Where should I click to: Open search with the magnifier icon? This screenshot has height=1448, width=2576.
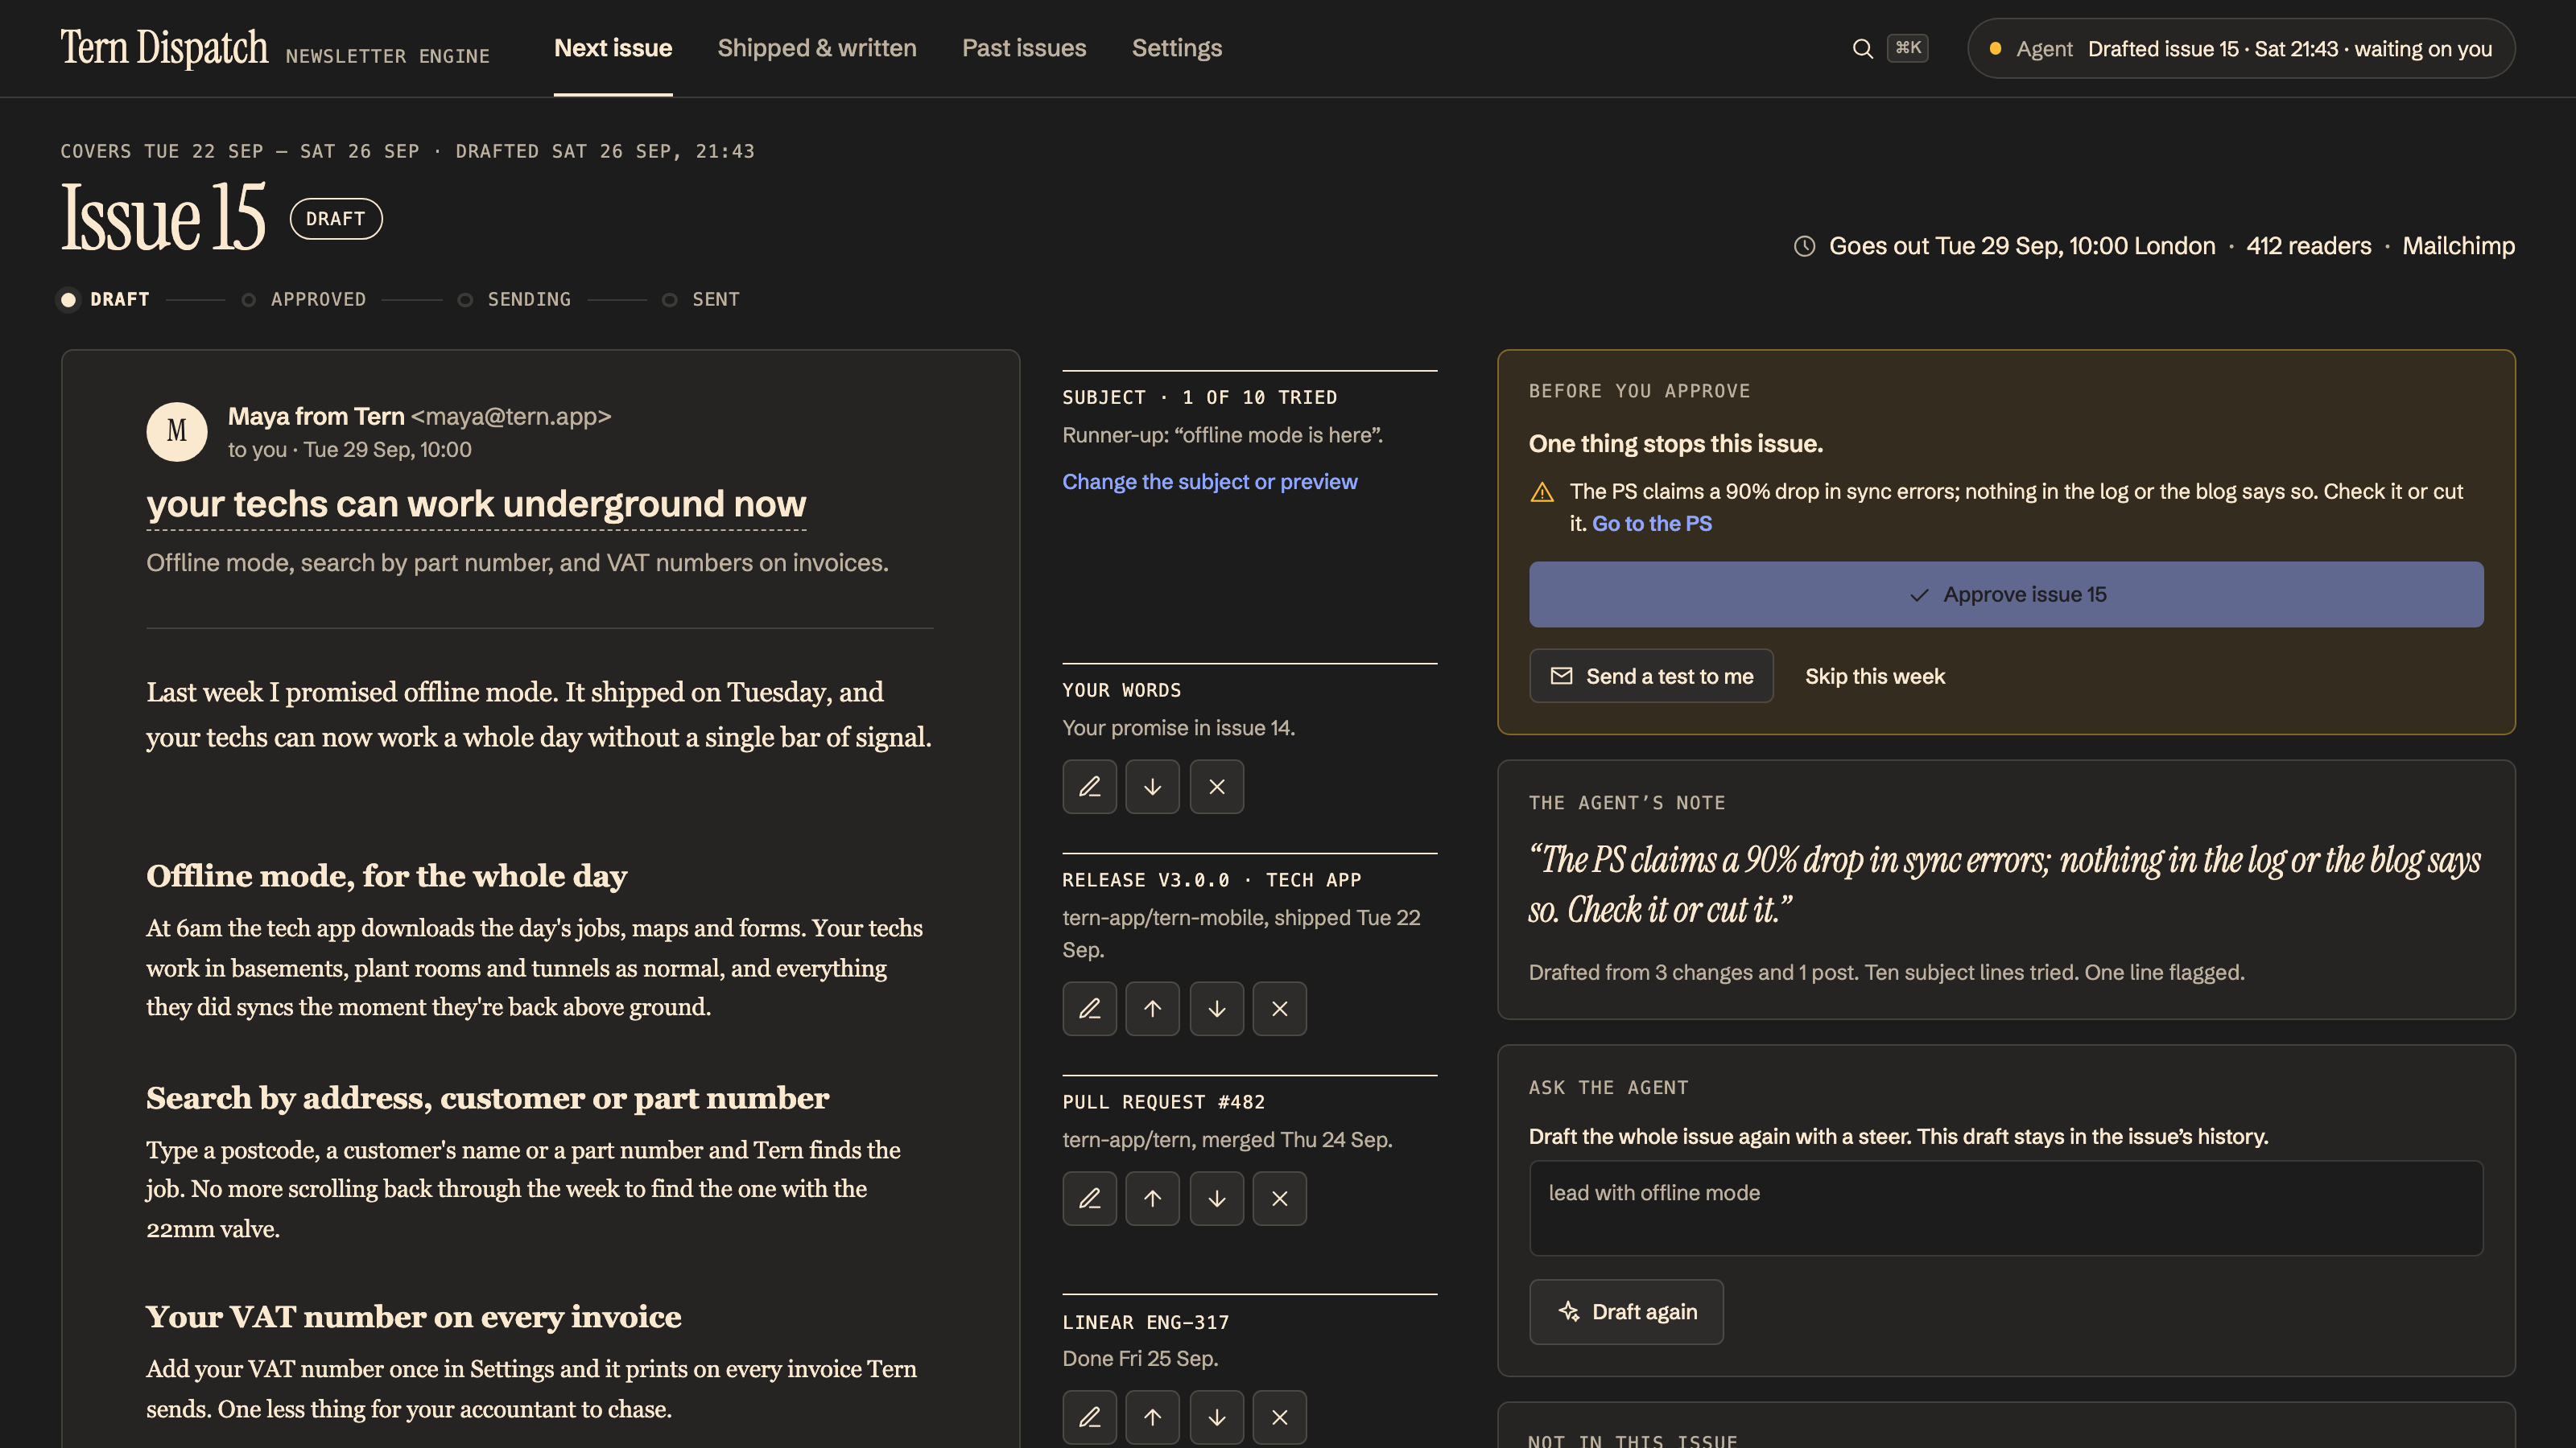pos(1862,48)
